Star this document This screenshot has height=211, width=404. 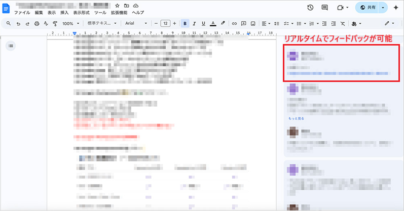coord(117,6)
